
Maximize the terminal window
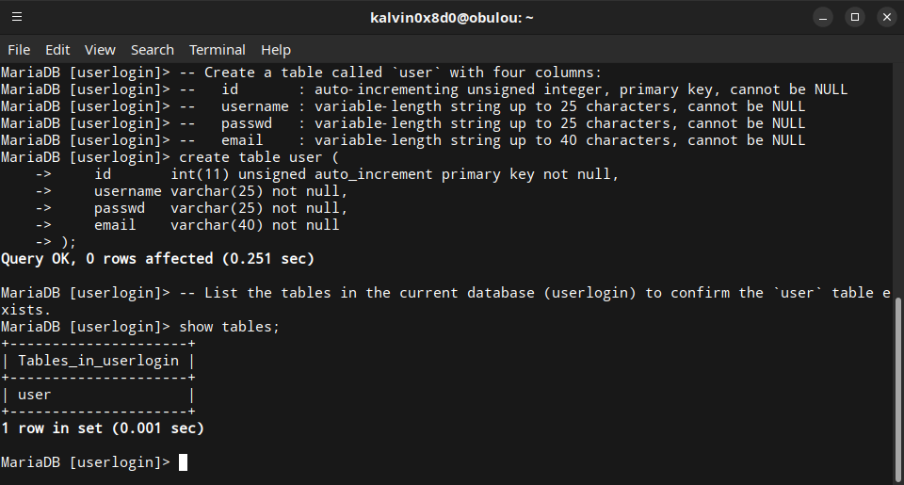click(x=854, y=17)
